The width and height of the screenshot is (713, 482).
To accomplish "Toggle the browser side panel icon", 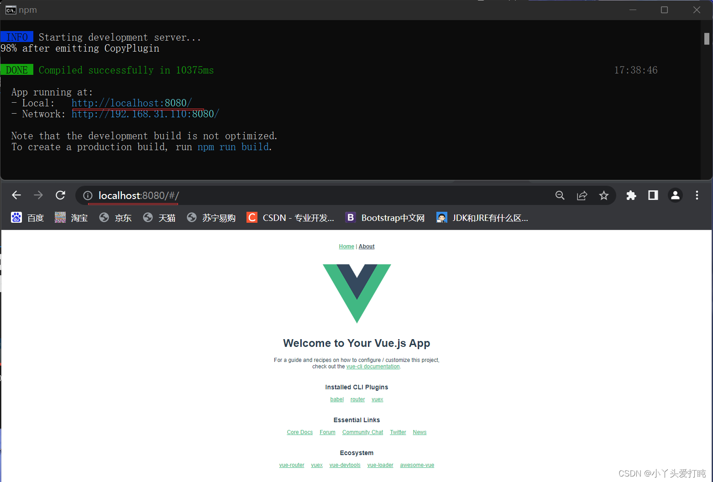I will pyautogui.click(x=653, y=195).
